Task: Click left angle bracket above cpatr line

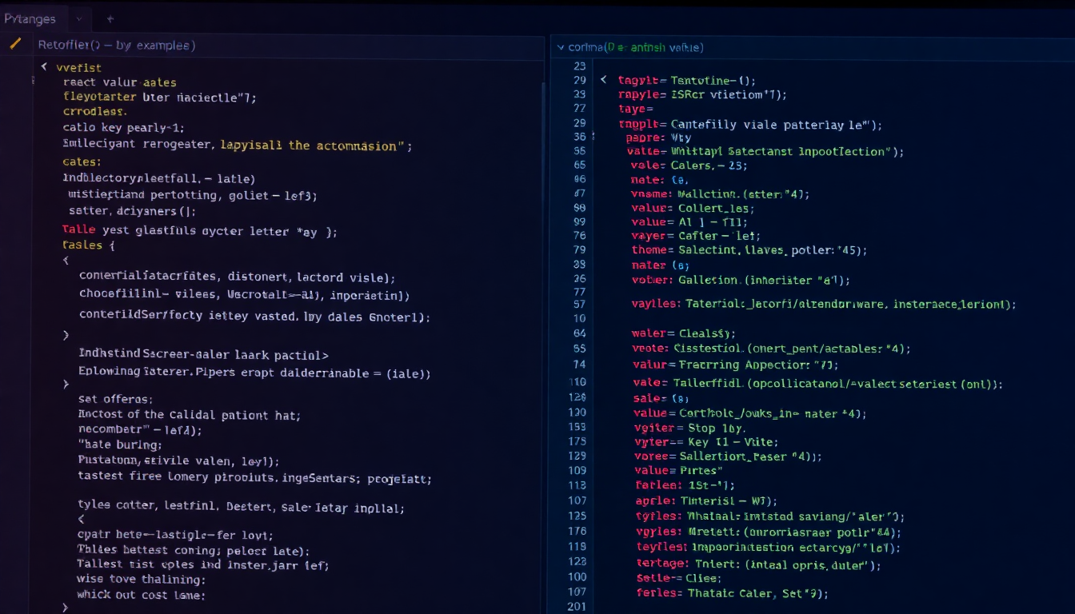Action: 81,519
